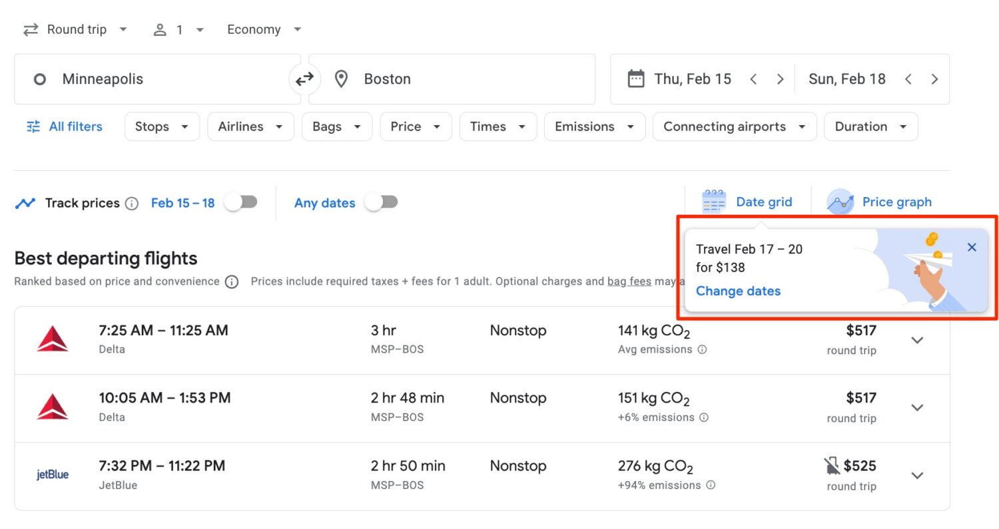Open the Airlines filter dropdown

[x=250, y=126]
